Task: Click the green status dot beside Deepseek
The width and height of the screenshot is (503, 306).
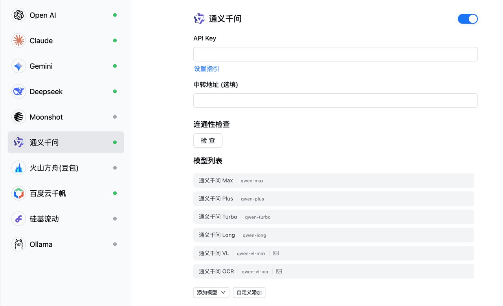Action: click(x=115, y=91)
